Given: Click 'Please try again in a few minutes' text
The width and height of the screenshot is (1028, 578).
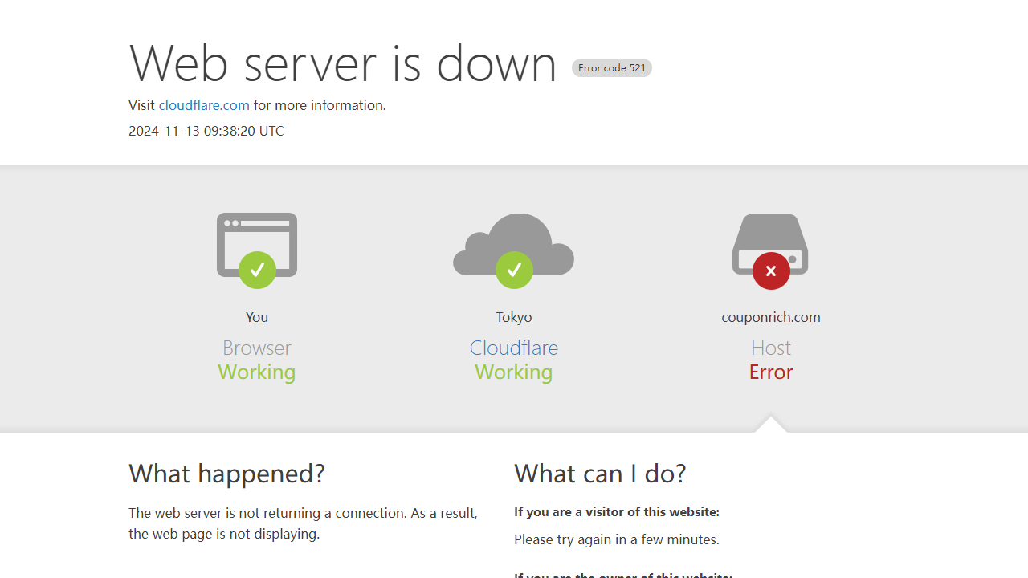Looking at the screenshot, I should coord(617,539).
